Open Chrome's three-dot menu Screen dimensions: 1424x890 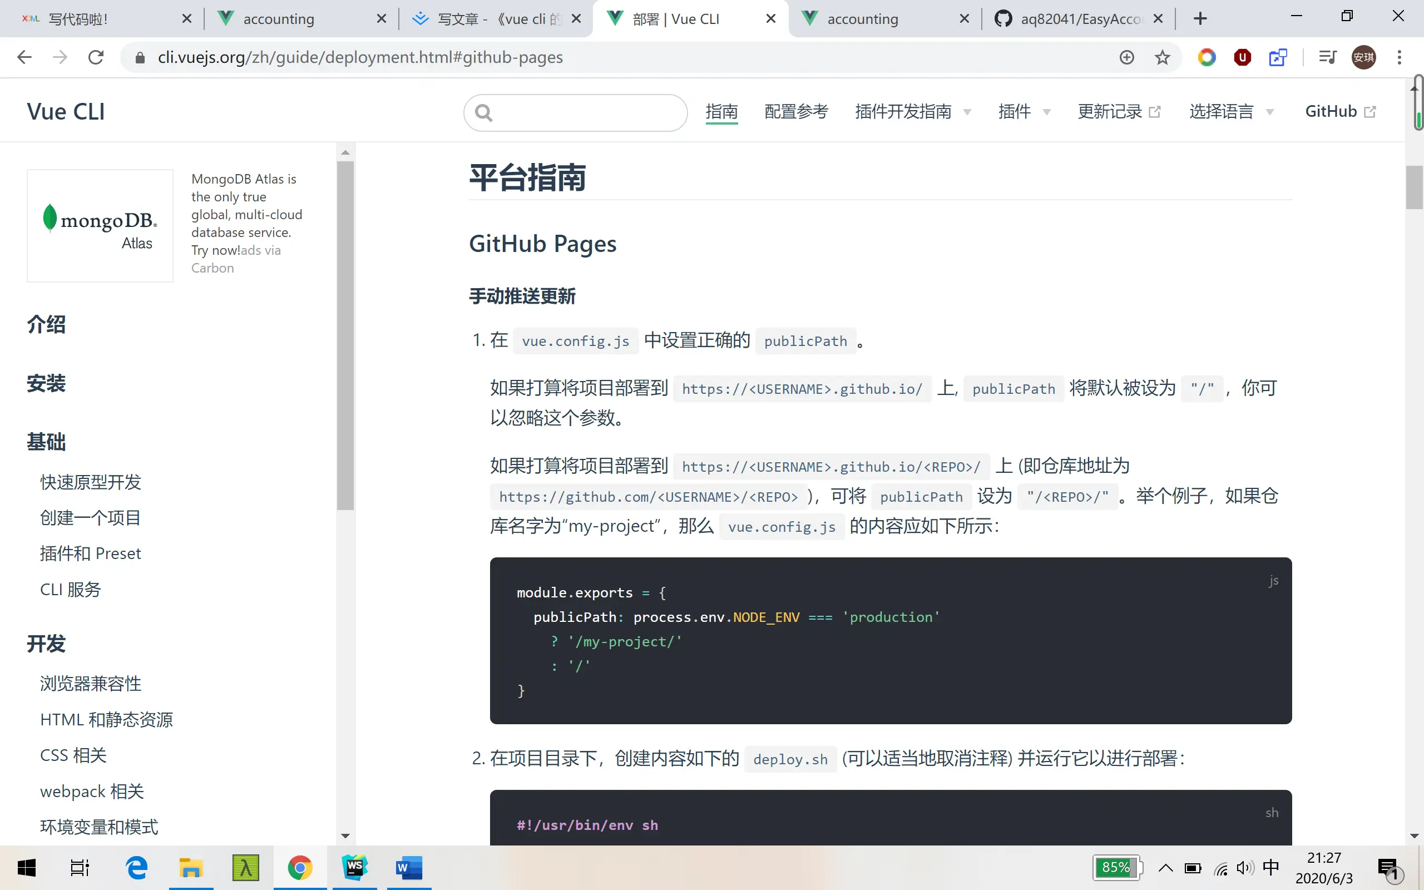click(x=1400, y=57)
